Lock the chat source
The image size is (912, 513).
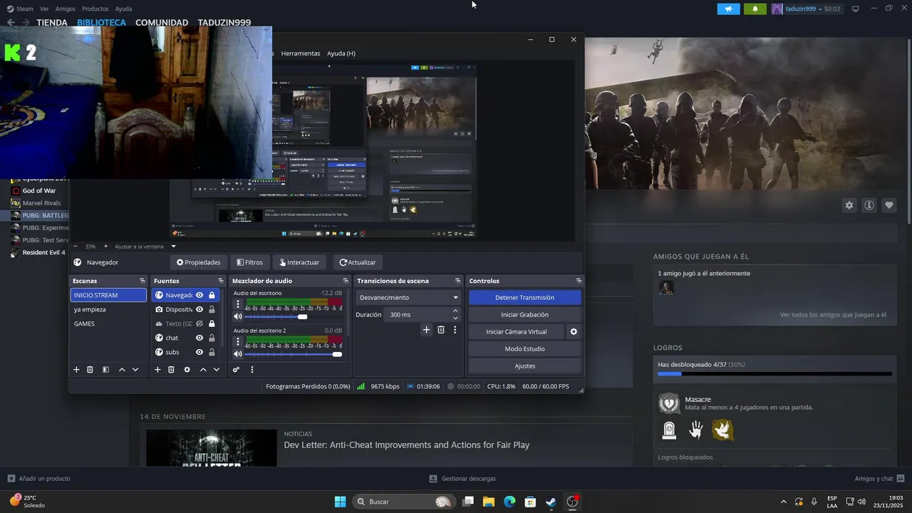click(212, 338)
